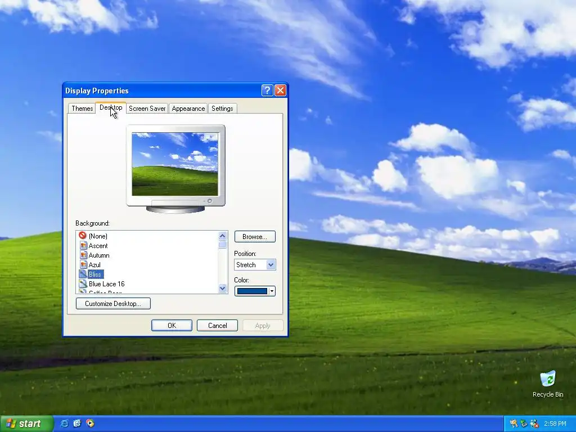Open the Settings tab
The width and height of the screenshot is (576, 432).
[222, 109]
